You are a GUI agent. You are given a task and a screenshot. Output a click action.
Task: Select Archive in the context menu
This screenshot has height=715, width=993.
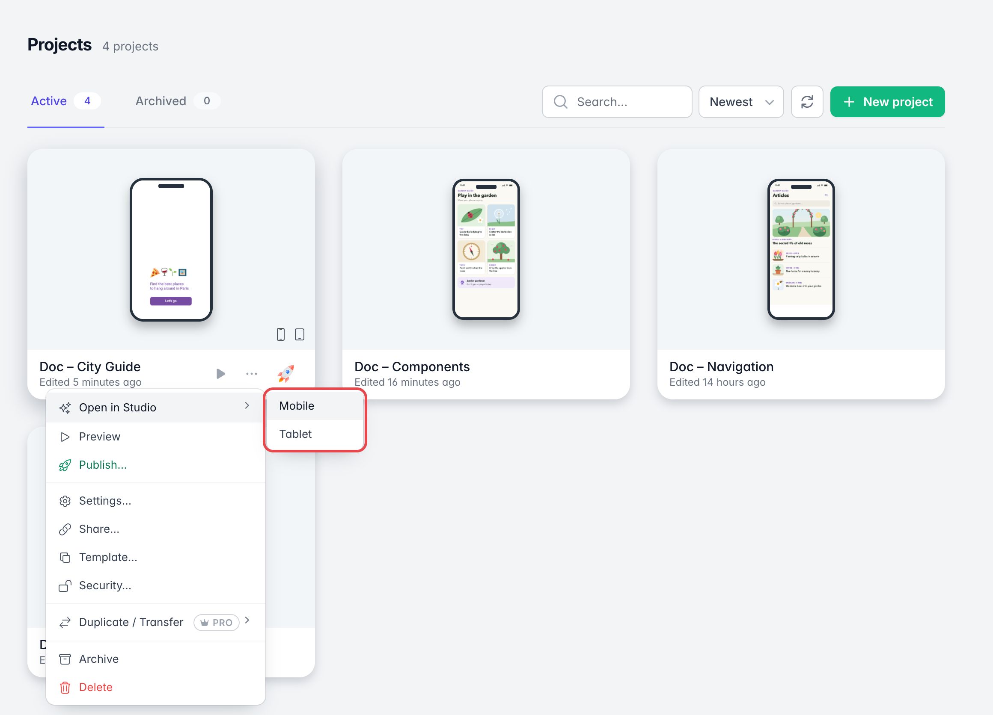click(155, 659)
